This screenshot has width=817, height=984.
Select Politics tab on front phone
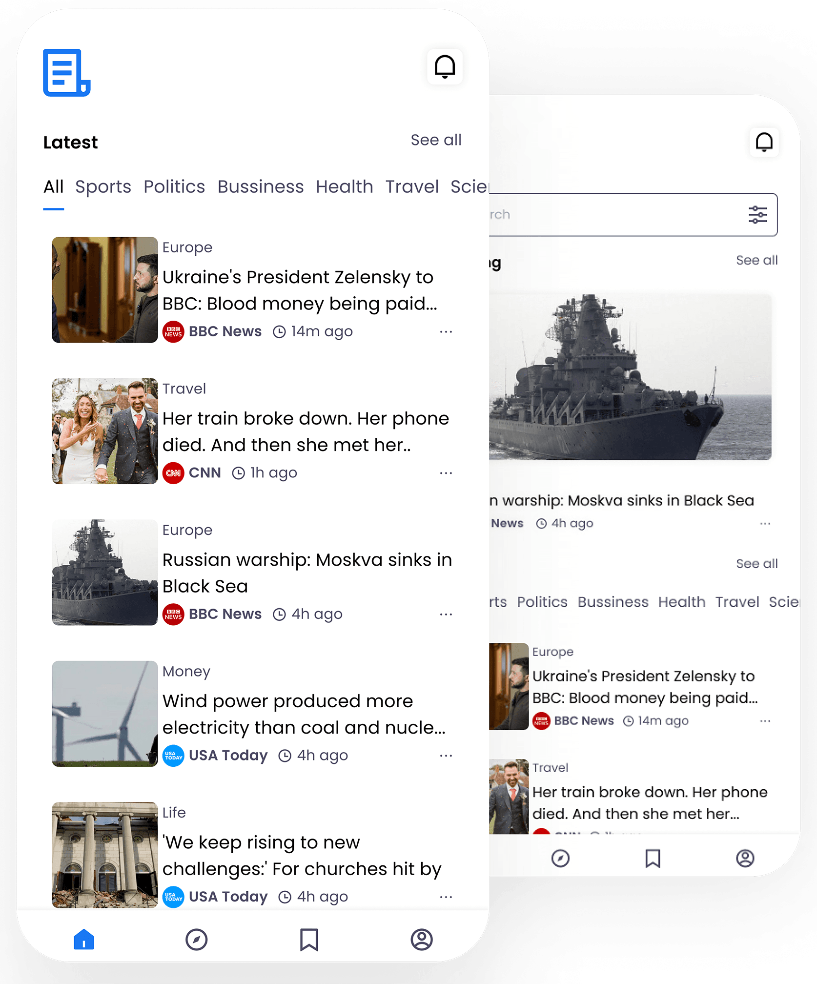(174, 187)
